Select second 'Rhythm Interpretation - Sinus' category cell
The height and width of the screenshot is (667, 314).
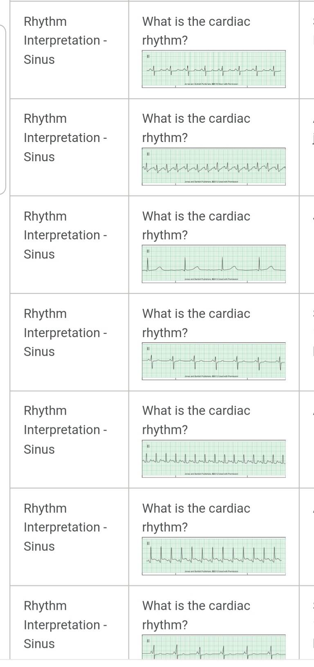(x=69, y=147)
